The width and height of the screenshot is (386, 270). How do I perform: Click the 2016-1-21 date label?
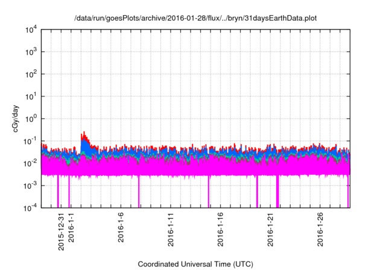pos(270,230)
